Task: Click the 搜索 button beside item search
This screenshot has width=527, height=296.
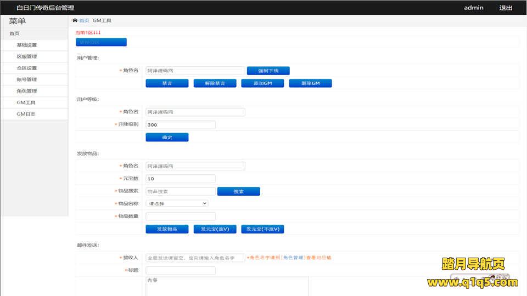Action: point(238,191)
